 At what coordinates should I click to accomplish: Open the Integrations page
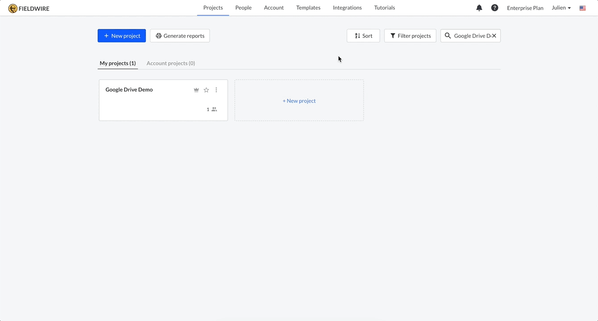point(347,8)
